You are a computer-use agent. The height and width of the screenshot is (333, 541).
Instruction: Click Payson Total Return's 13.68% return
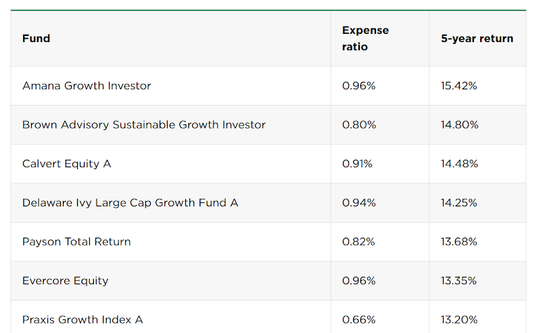459,242
